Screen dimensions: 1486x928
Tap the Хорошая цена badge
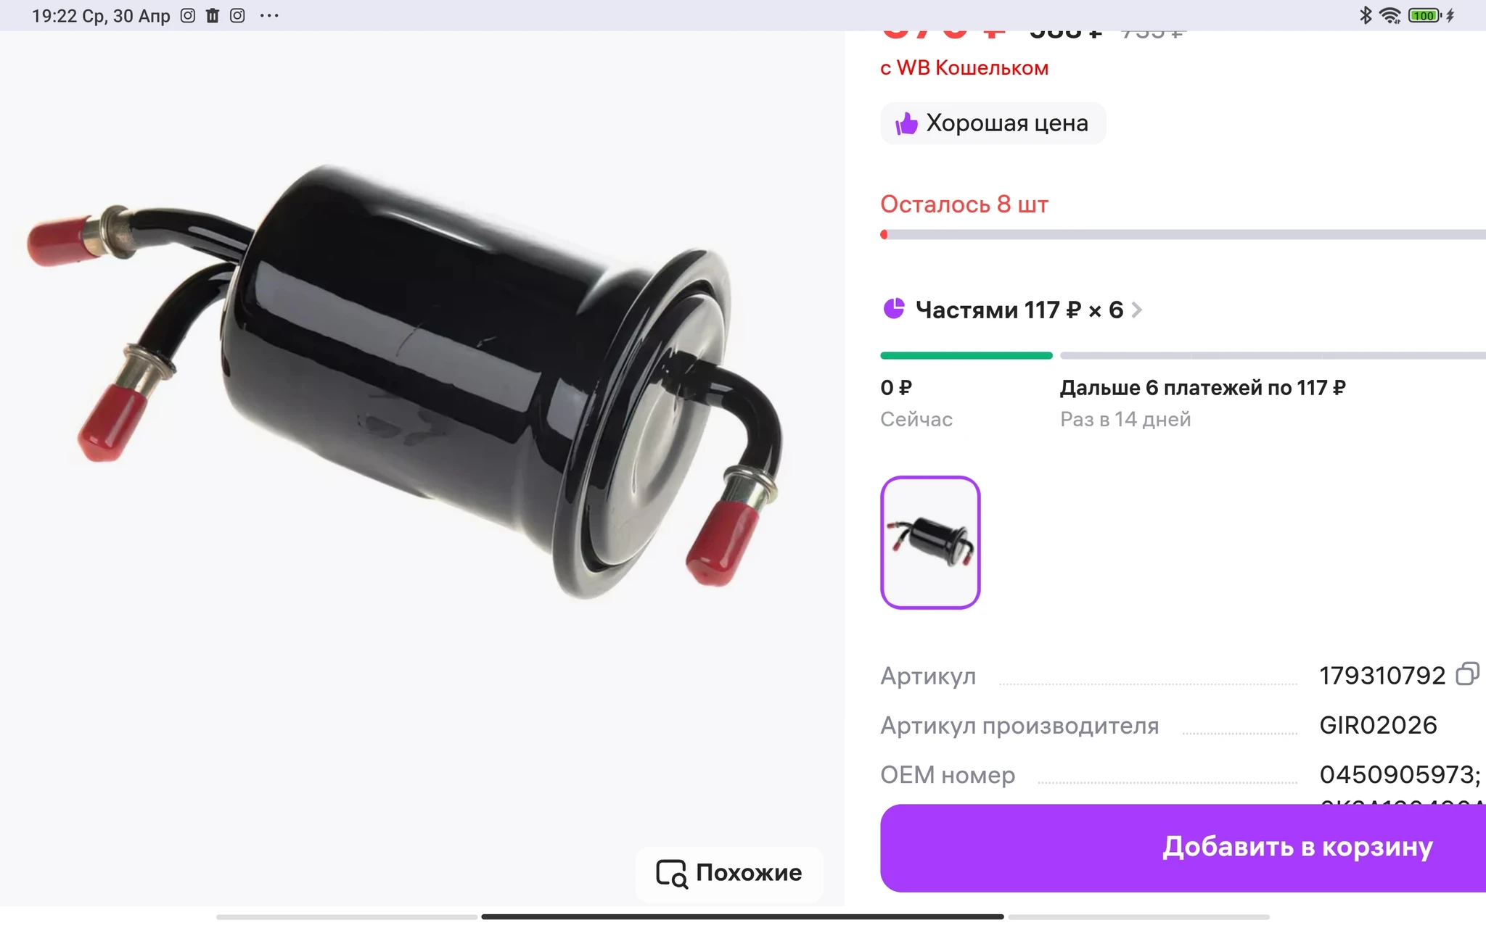993,123
